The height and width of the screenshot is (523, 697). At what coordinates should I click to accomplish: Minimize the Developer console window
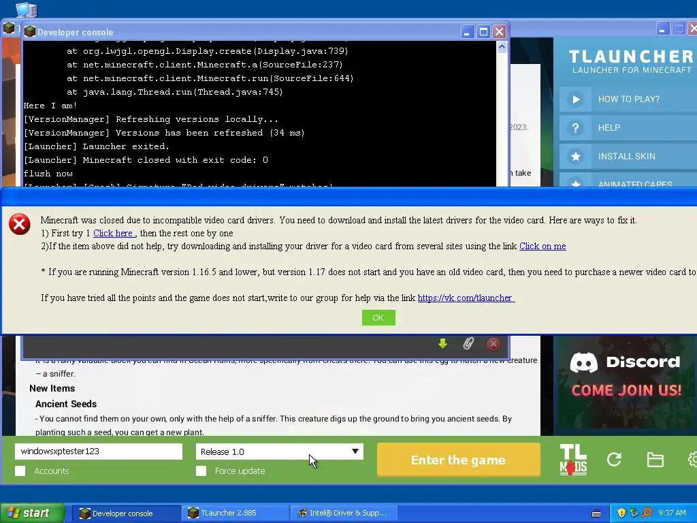pos(467,31)
